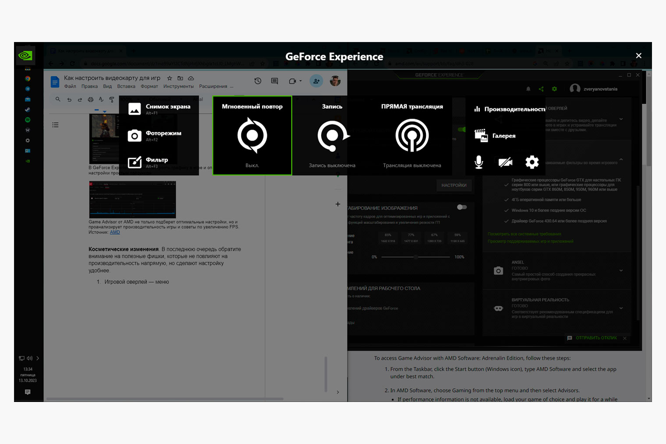Open green settings gear in GeForce Experience window
The image size is (666, 444).
click(x=554, y=89)
